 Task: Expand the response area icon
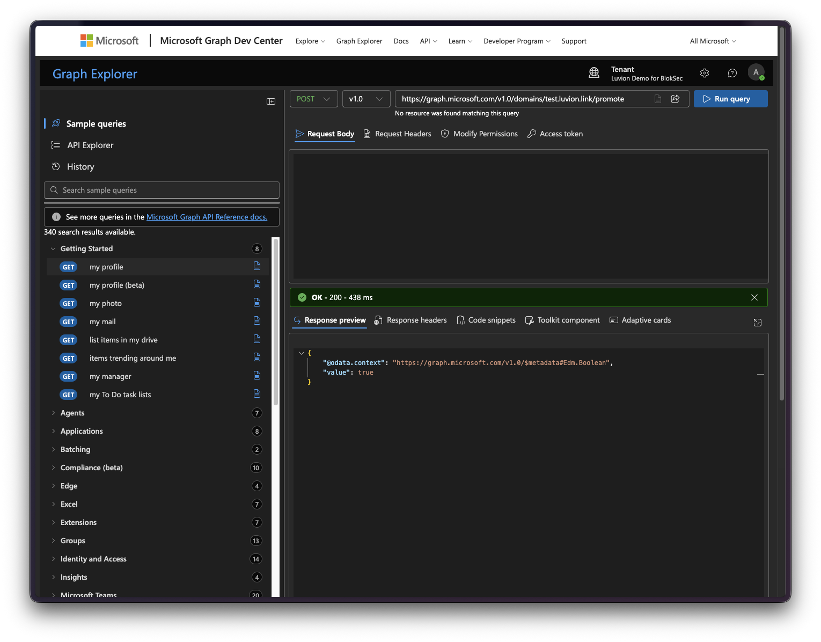(x=758, y=322)
